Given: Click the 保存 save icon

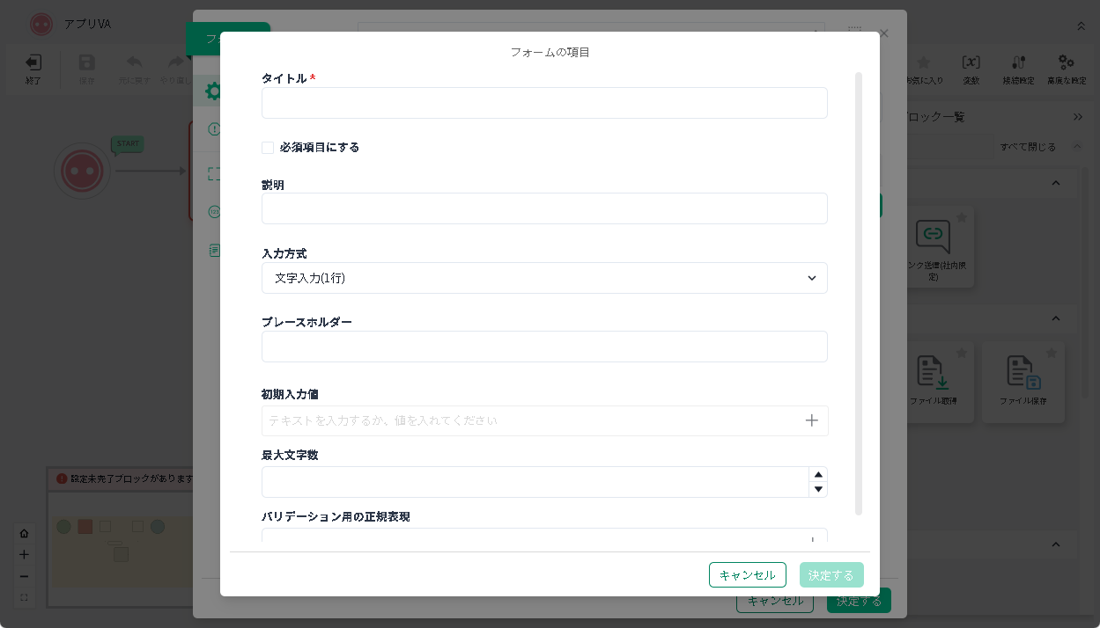Looking at the screenshot, I should [86, 63].
